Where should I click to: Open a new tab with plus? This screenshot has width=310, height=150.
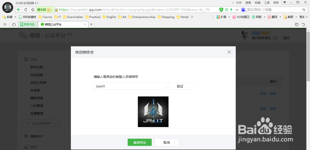point(91,24)
